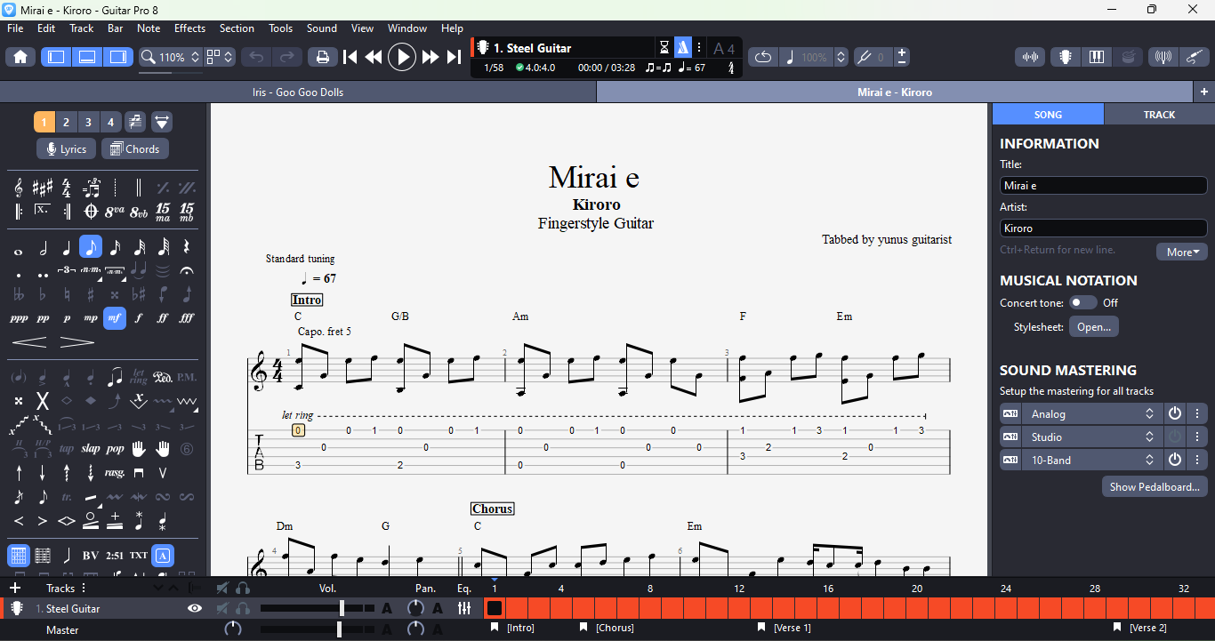The height and width of the screenshot is (641, 1215).
Task: Choose the sixteenth note duration
Action: pyautogui.click(x=115, y=247)
